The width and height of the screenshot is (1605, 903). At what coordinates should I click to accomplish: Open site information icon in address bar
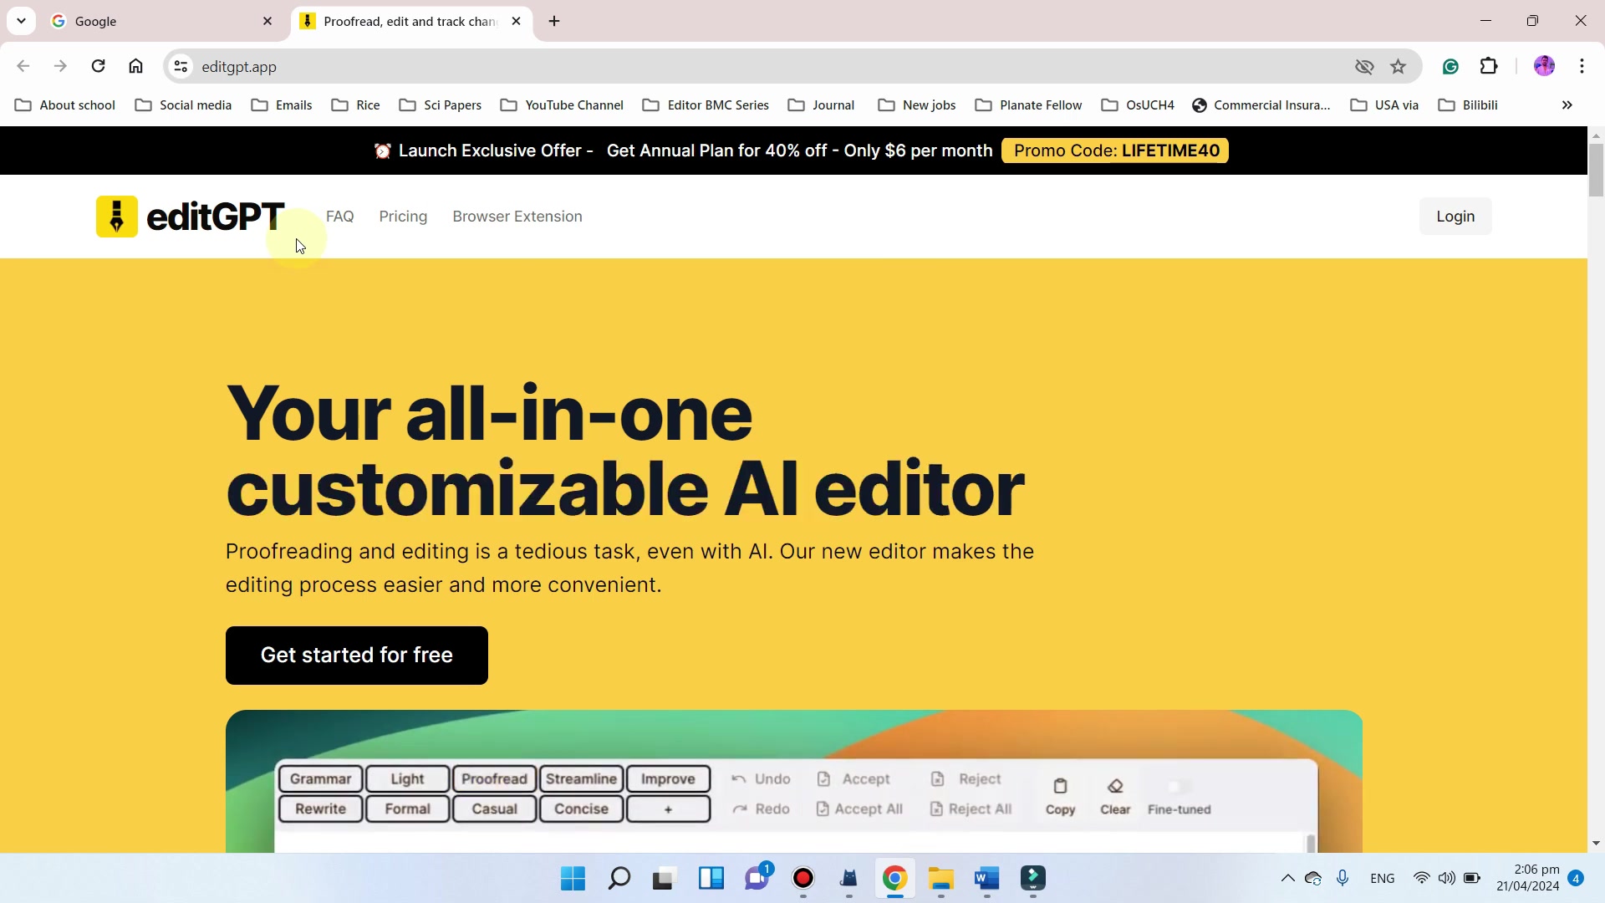(181, 66)
